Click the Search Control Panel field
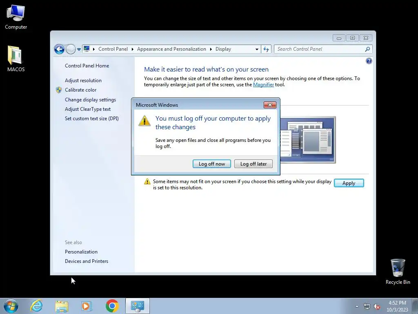 coord(323,49)
